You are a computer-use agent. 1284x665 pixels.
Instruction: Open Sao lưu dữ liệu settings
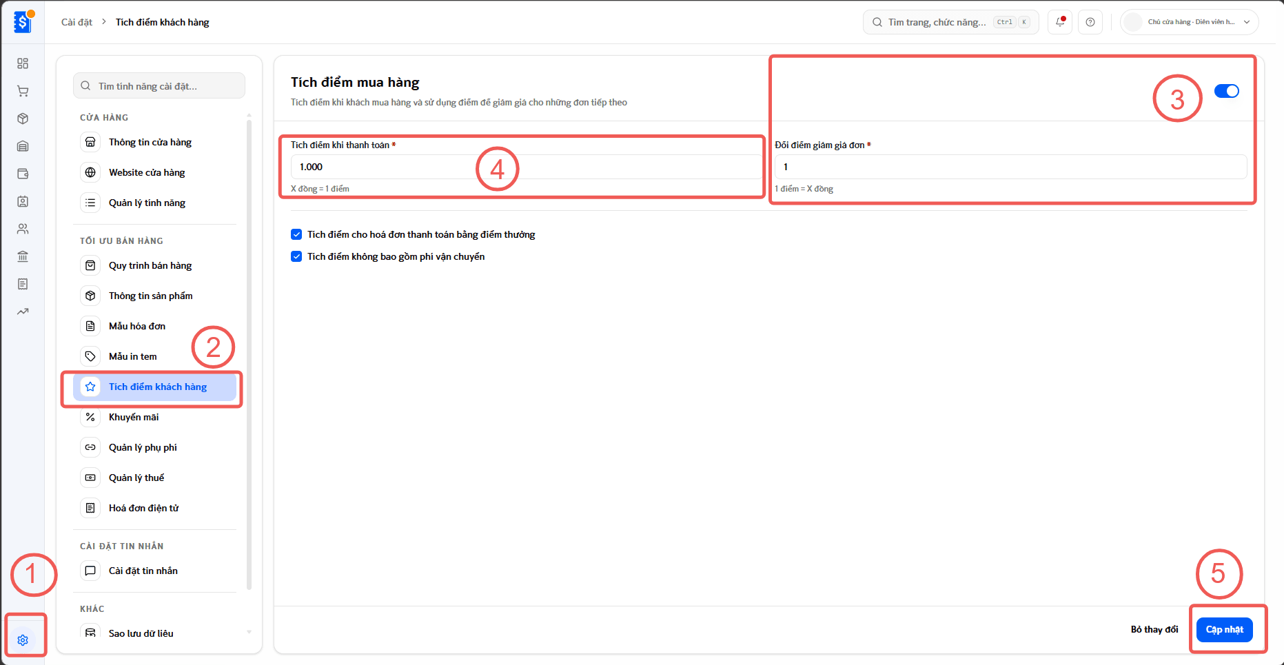pos(155,633)
